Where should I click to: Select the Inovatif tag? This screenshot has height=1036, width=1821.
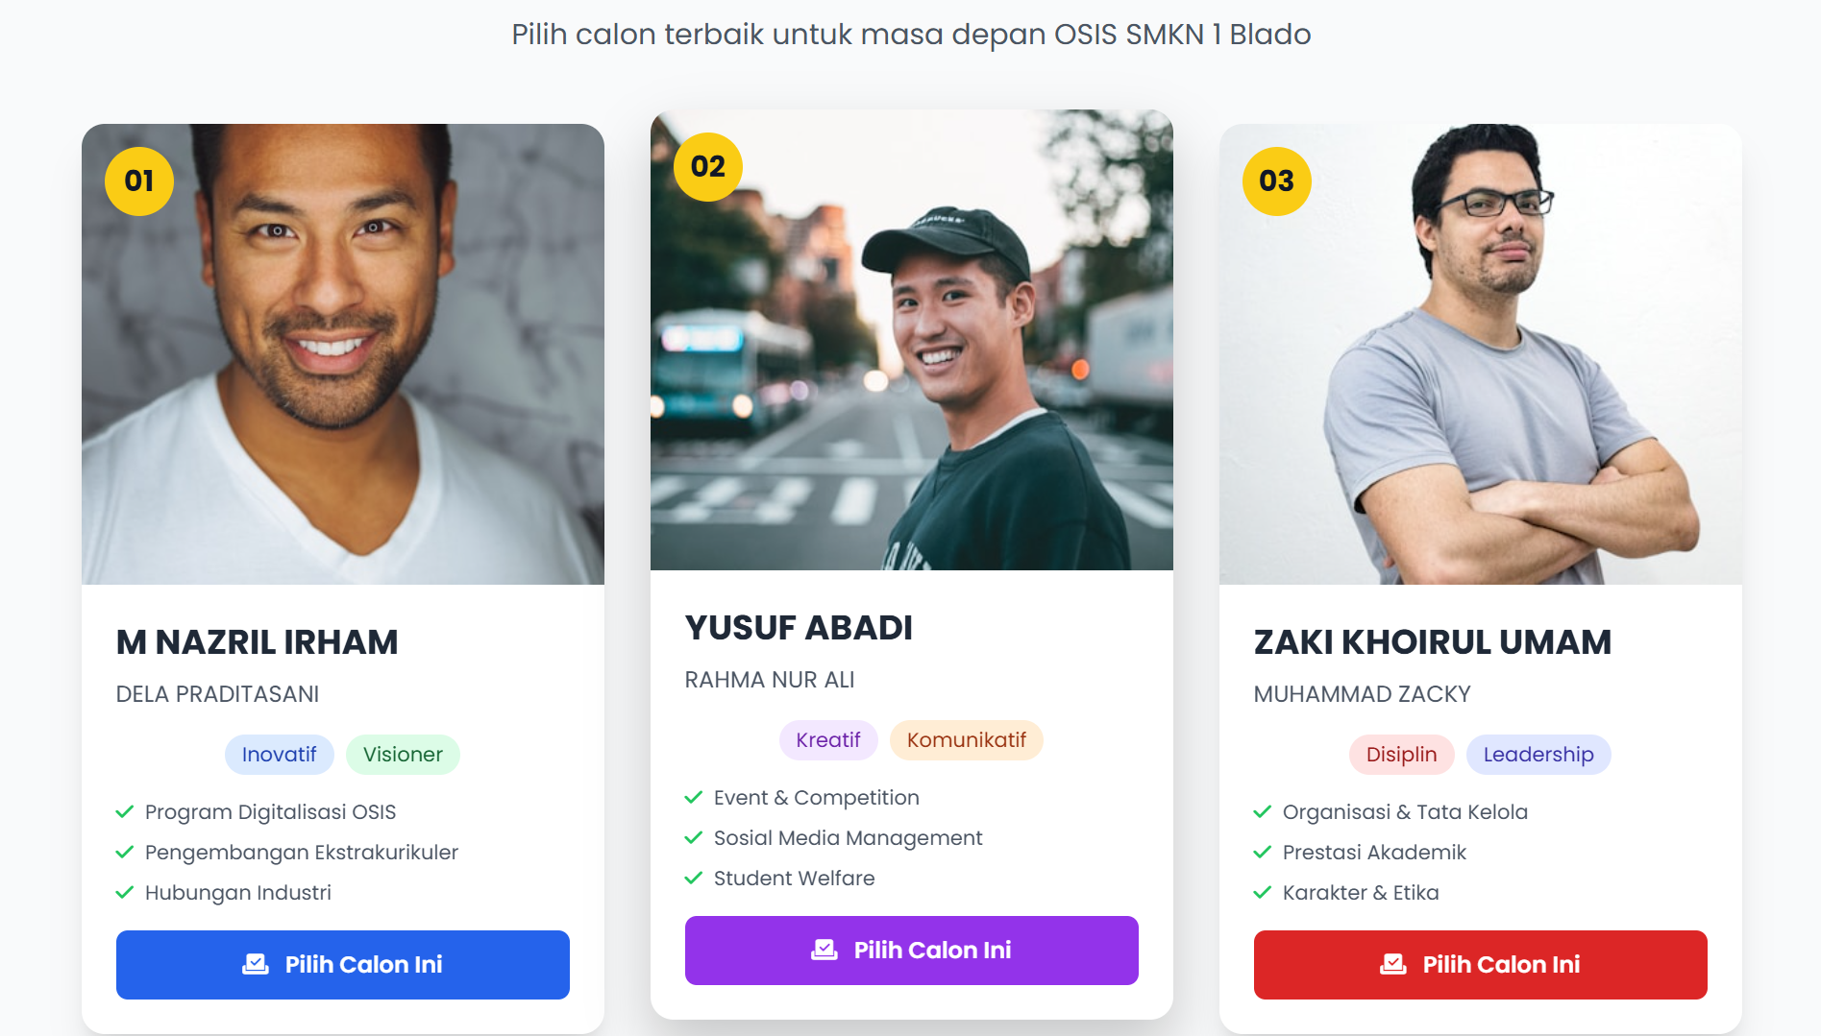click(279, 755)
